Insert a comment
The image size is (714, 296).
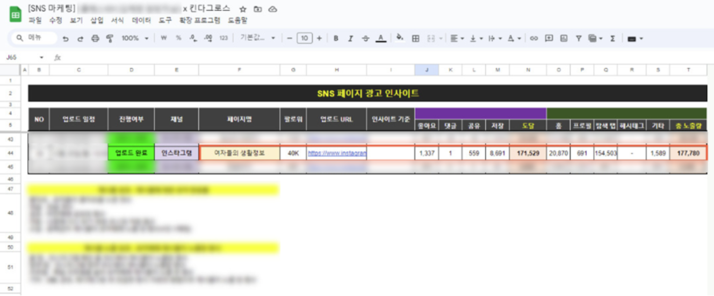click(549, 39)
